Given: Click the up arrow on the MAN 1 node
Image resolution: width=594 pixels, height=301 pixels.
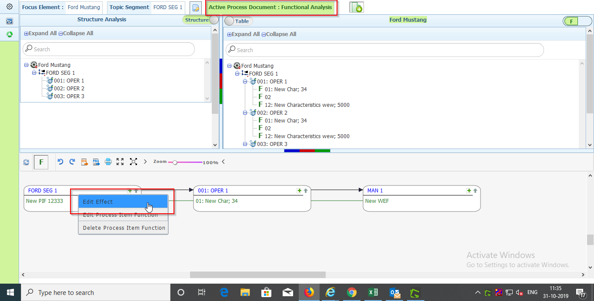Looking at the screenshot, I should coord(475,191).
